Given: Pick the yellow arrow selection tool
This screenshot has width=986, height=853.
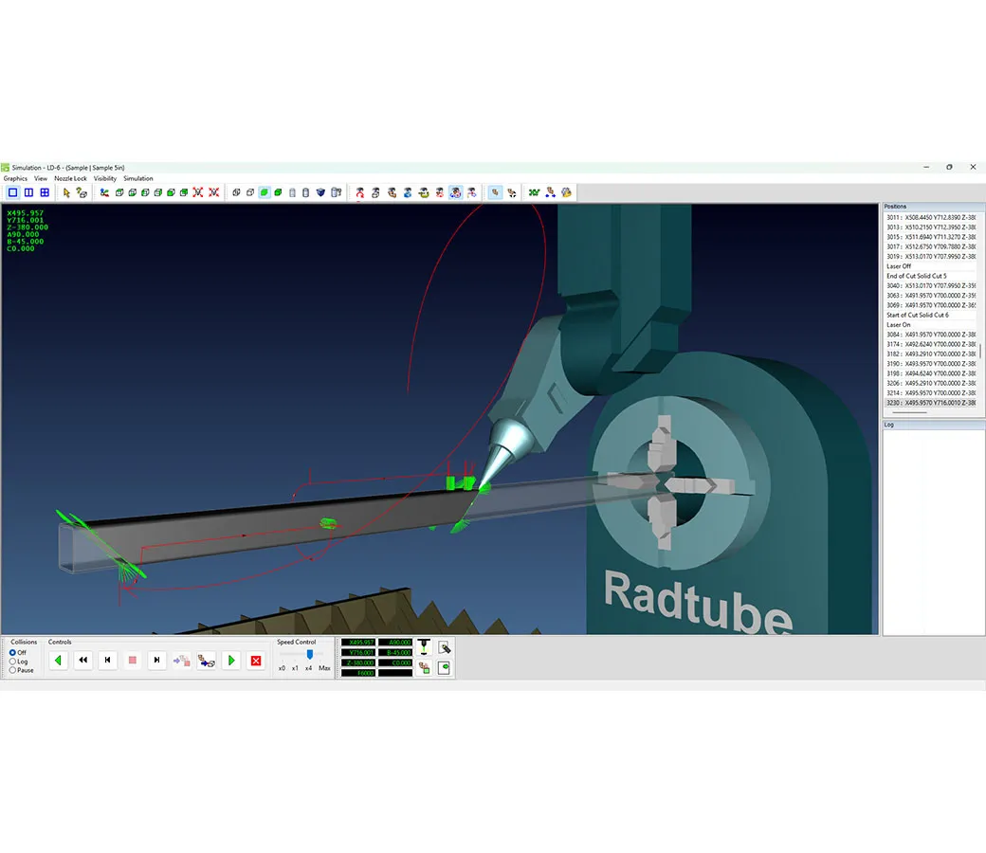Looking at the screenshot, I should coord(66,192).
